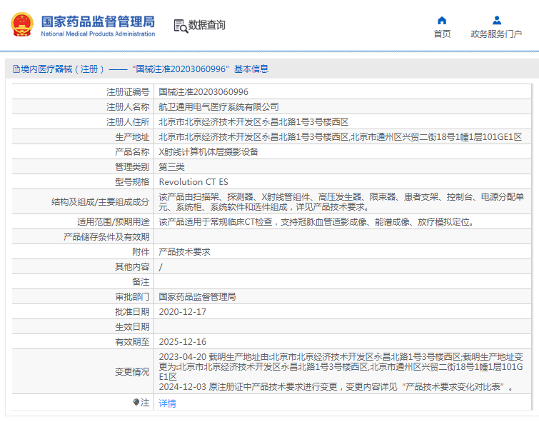Click 备注 row label
This screenshot has width=539, height=422.
(141, 282)
